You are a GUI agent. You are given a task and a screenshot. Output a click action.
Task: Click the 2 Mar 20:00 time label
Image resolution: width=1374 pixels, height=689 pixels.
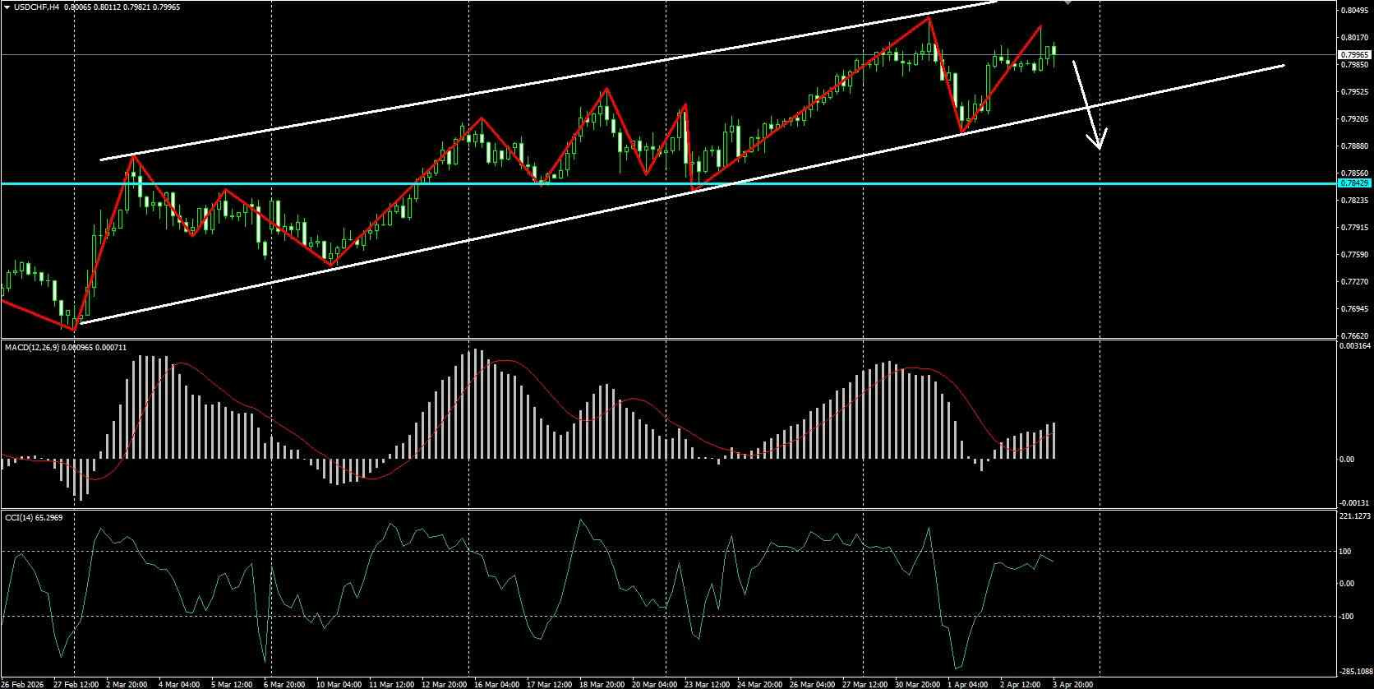126,683
